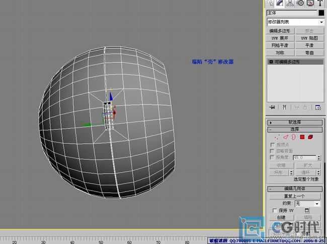Click frame 70 on the time ruler

coord(158,242)
